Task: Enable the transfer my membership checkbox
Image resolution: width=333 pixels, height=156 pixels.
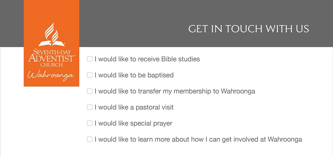Action: pos(90,91)
